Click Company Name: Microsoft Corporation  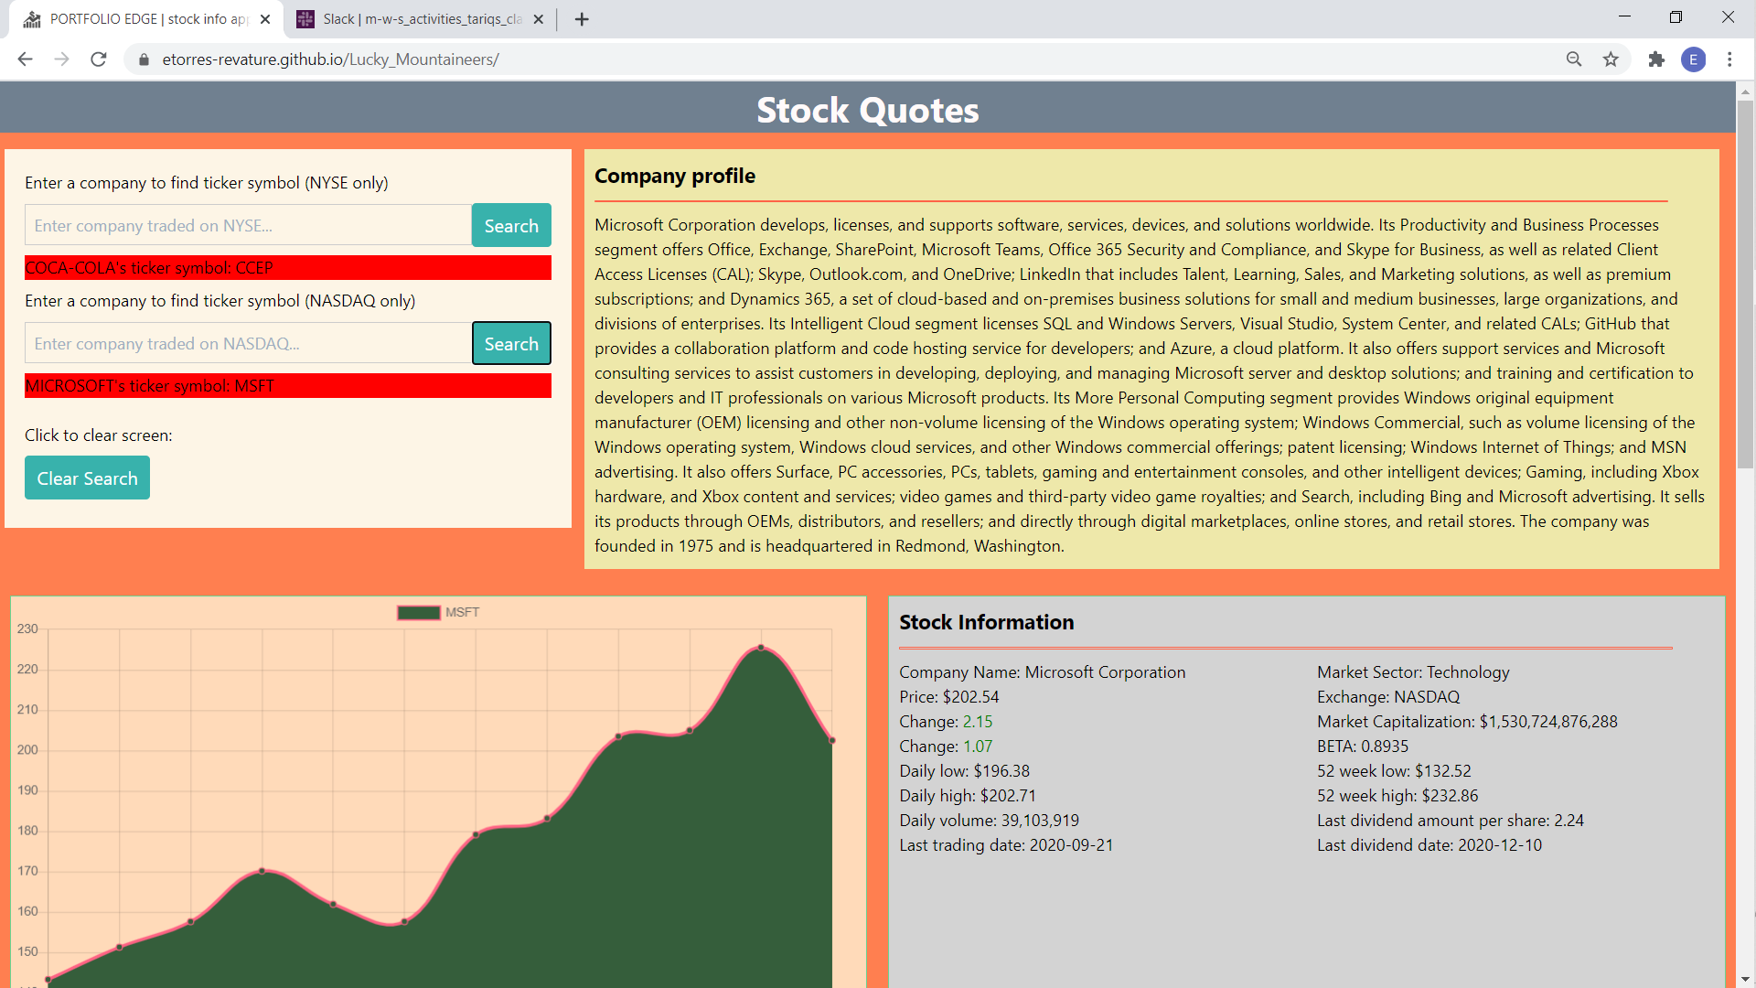coord(1042,672)
